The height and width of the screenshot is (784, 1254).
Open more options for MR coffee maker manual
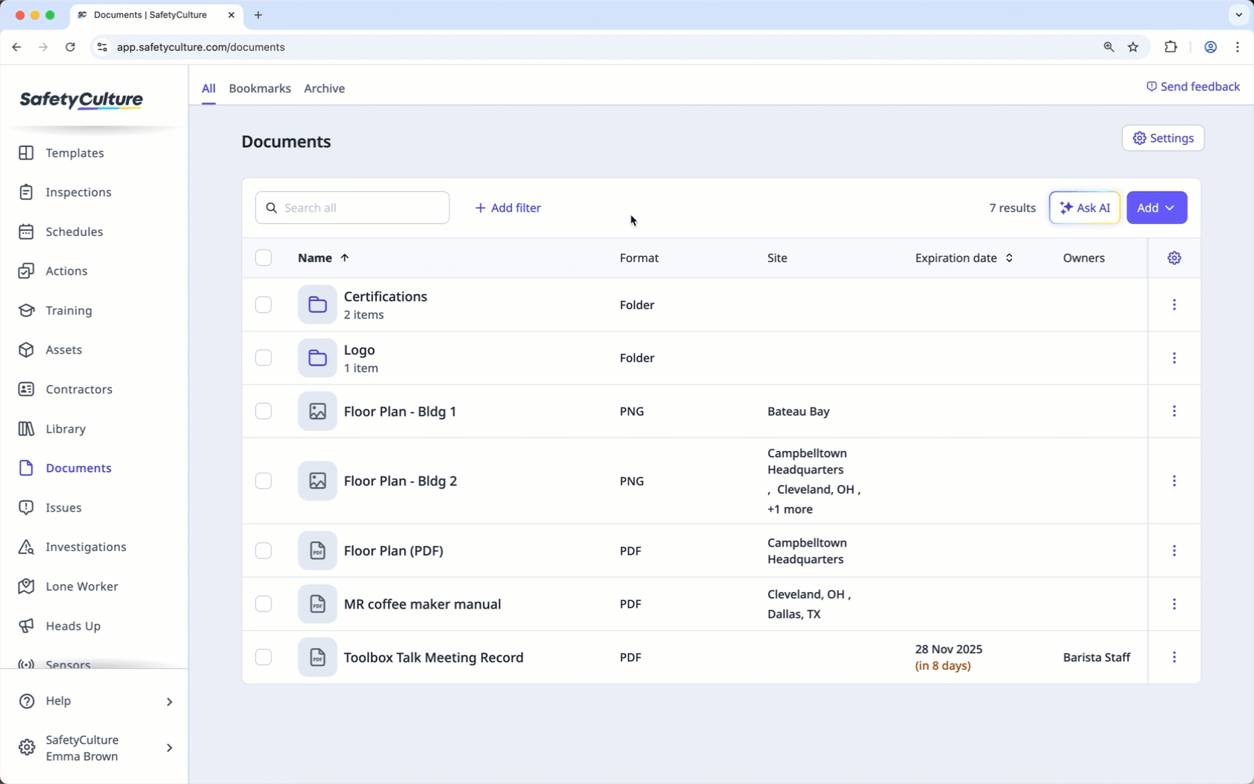1174,604
